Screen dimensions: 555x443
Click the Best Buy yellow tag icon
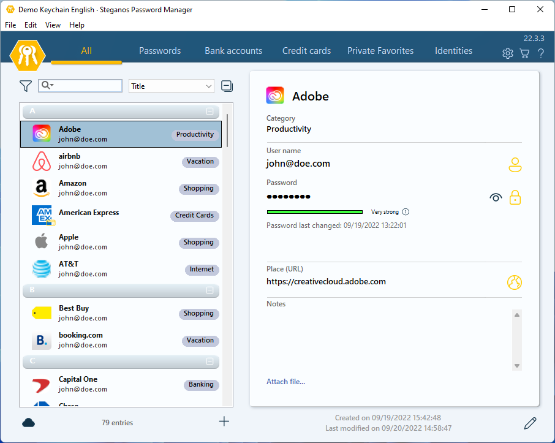click(42, 313)
